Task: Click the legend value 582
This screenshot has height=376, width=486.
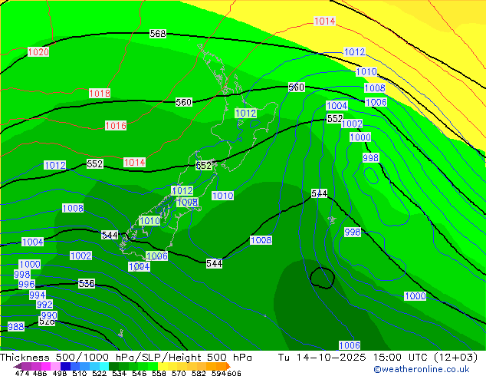Action: click(198, 373)
